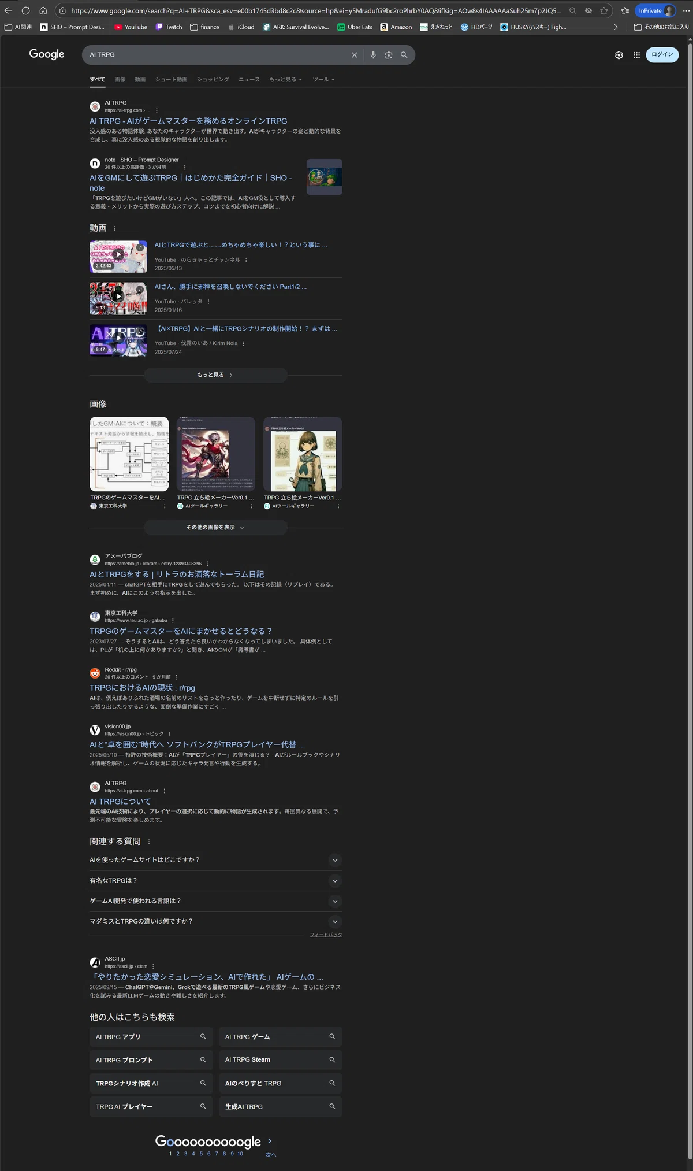Open the Uber Eats bookmark

click(x=355, y=27)
